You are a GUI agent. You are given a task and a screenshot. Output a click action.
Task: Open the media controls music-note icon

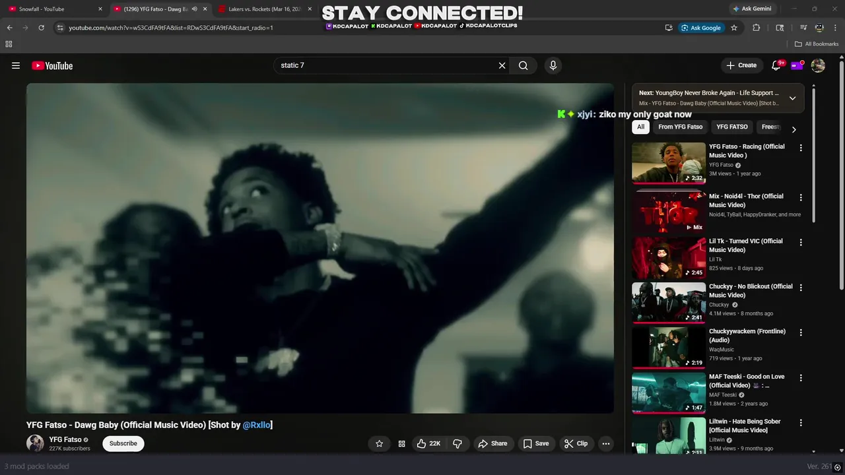[803, 28]
